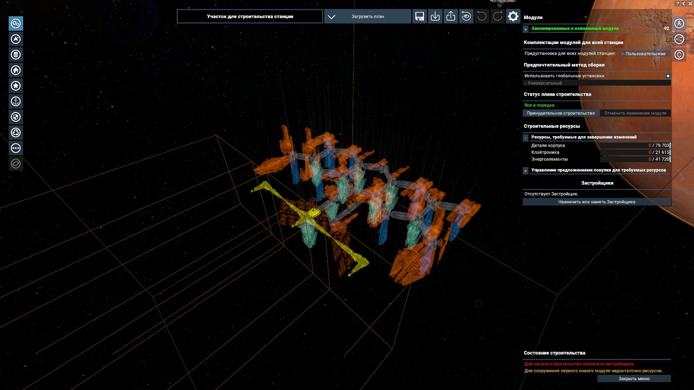Select the shield defence modules category

pos(16,117)
